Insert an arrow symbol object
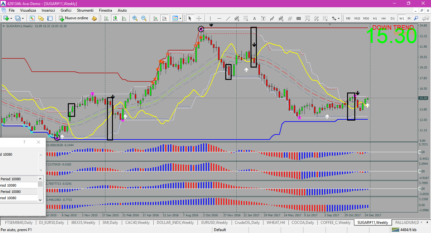The height and width of the screenshot is (233, 431). tap(334, 18)
